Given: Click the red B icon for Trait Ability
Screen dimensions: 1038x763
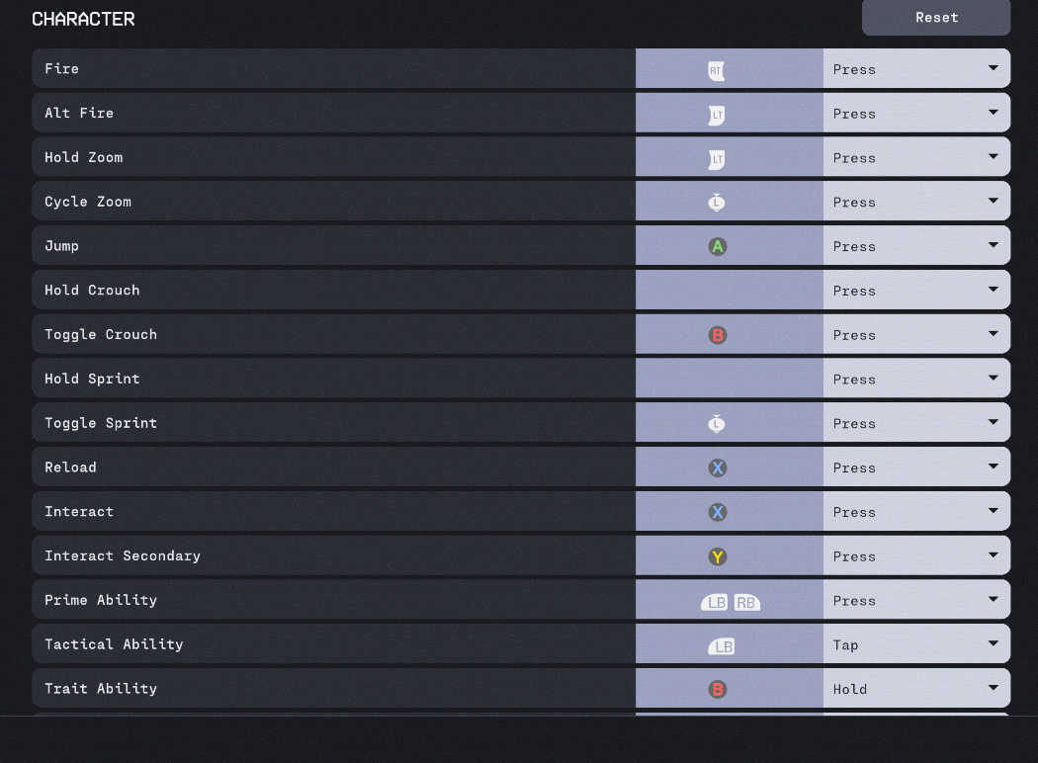Looking at the screenshot, I should [718, 690].
